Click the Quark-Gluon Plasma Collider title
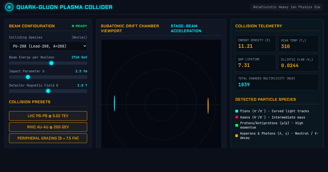This screenshot has width=328, height=172. (65, 7)
